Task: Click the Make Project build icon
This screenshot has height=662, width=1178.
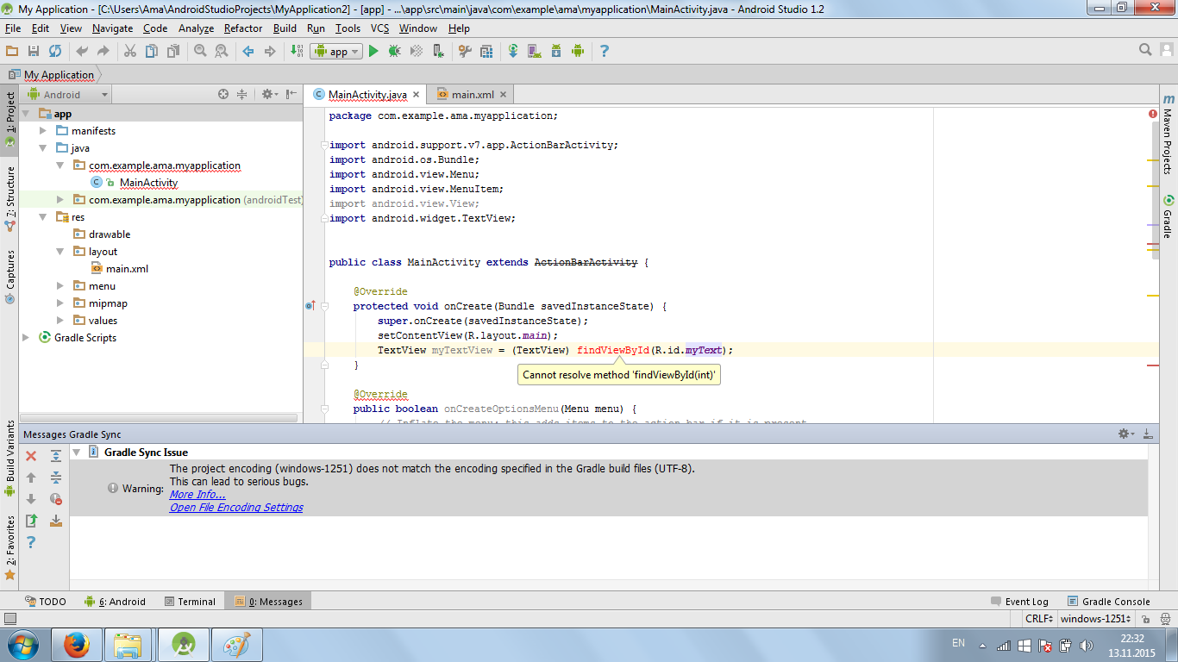Action: point(297,51)
